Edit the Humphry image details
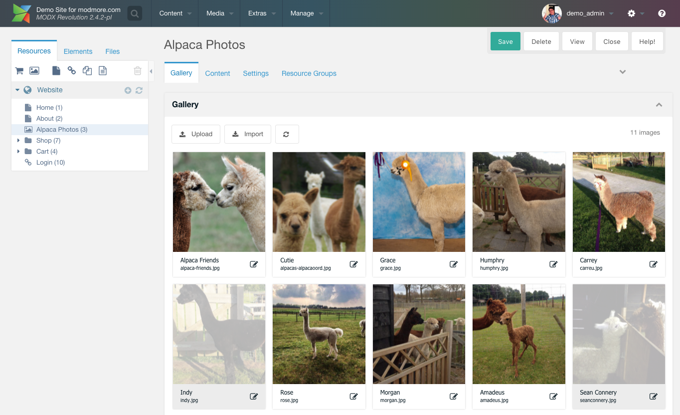This screenshot has width=680, height=415. pos(553,264)
